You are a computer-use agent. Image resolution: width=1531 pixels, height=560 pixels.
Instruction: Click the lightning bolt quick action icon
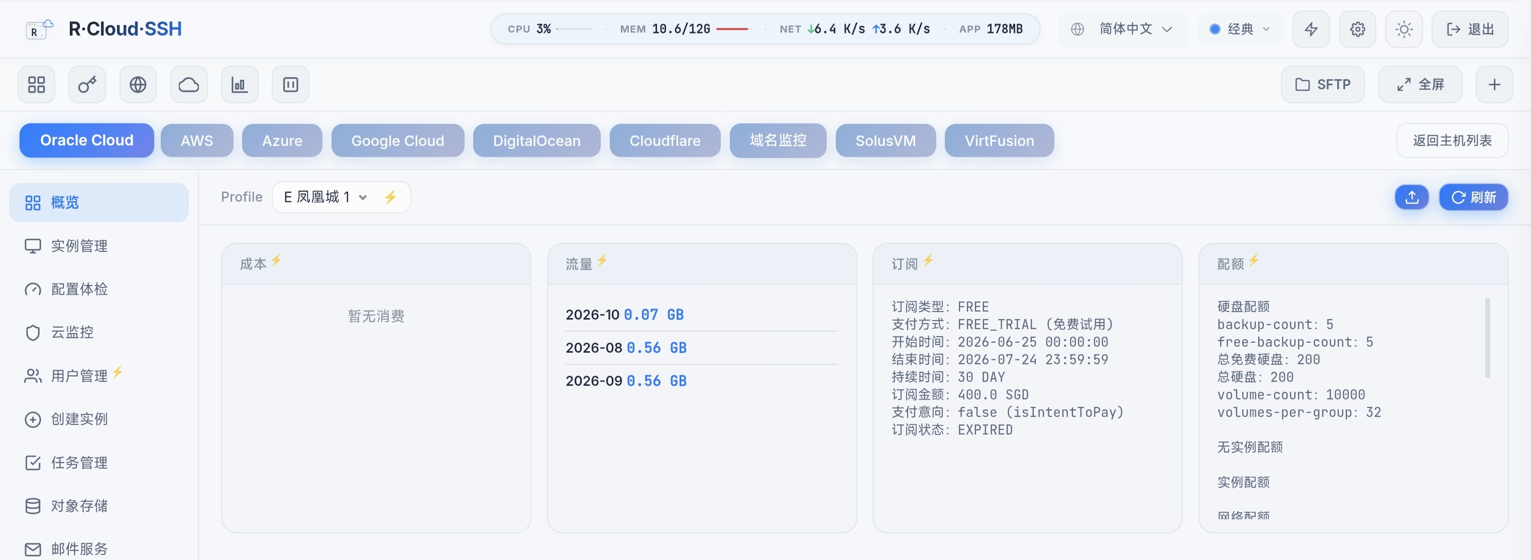point(1311,29)
